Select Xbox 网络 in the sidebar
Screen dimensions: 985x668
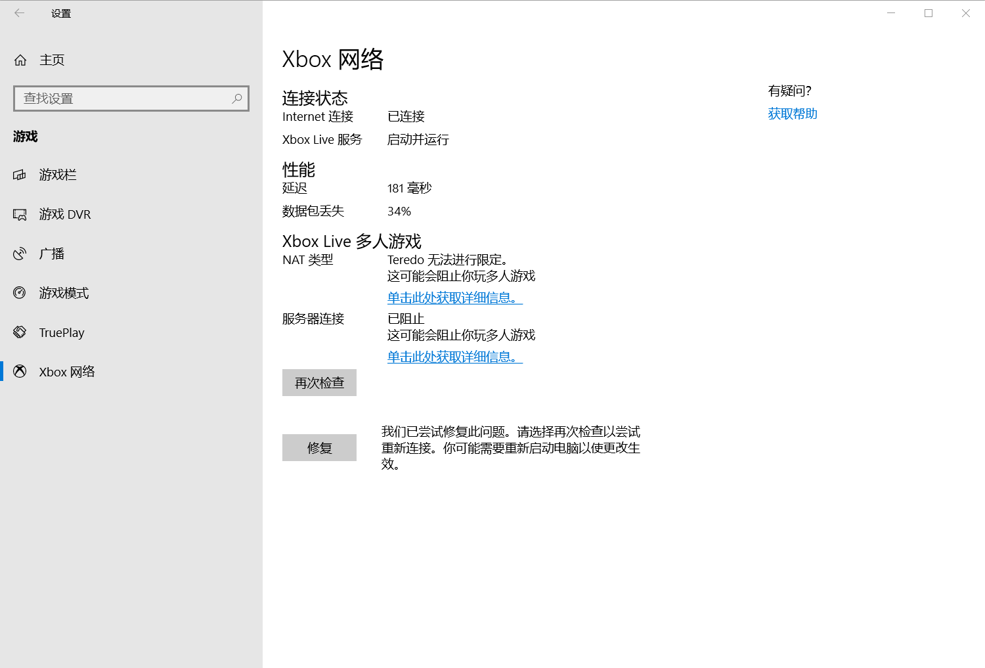(x=131, y=372)
